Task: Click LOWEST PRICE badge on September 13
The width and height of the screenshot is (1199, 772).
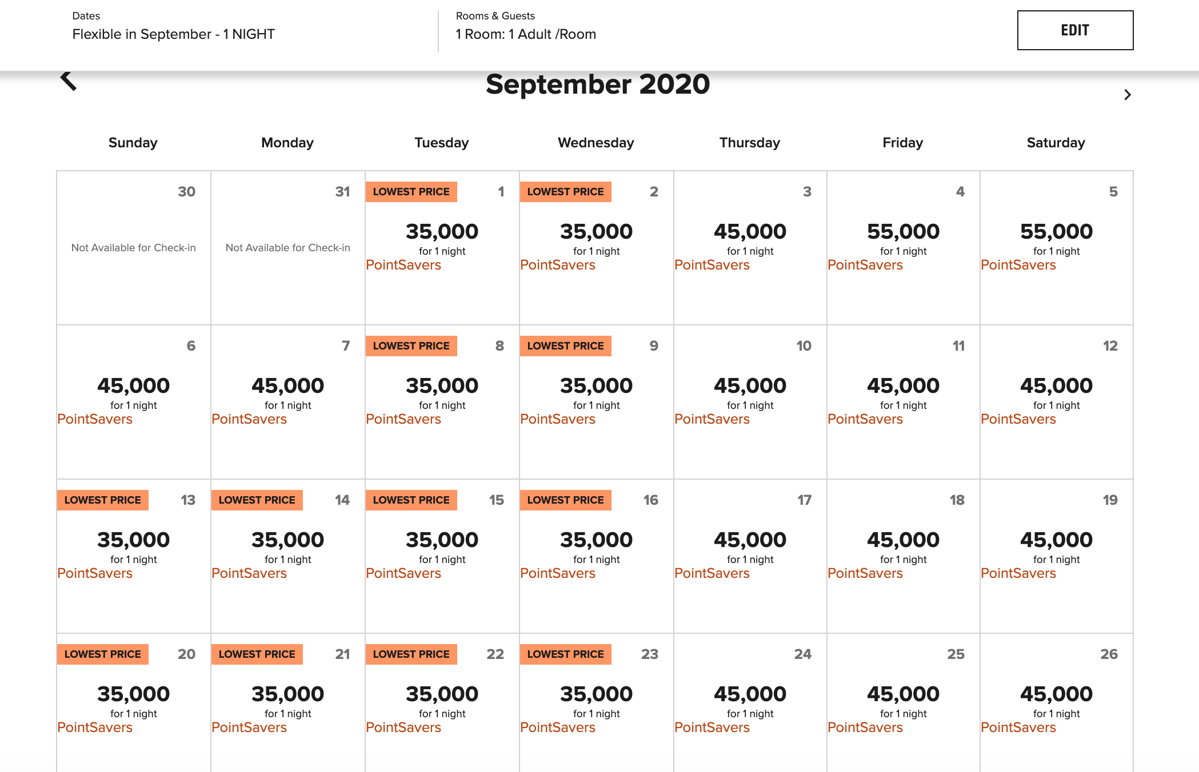Action: pos(103,500)
